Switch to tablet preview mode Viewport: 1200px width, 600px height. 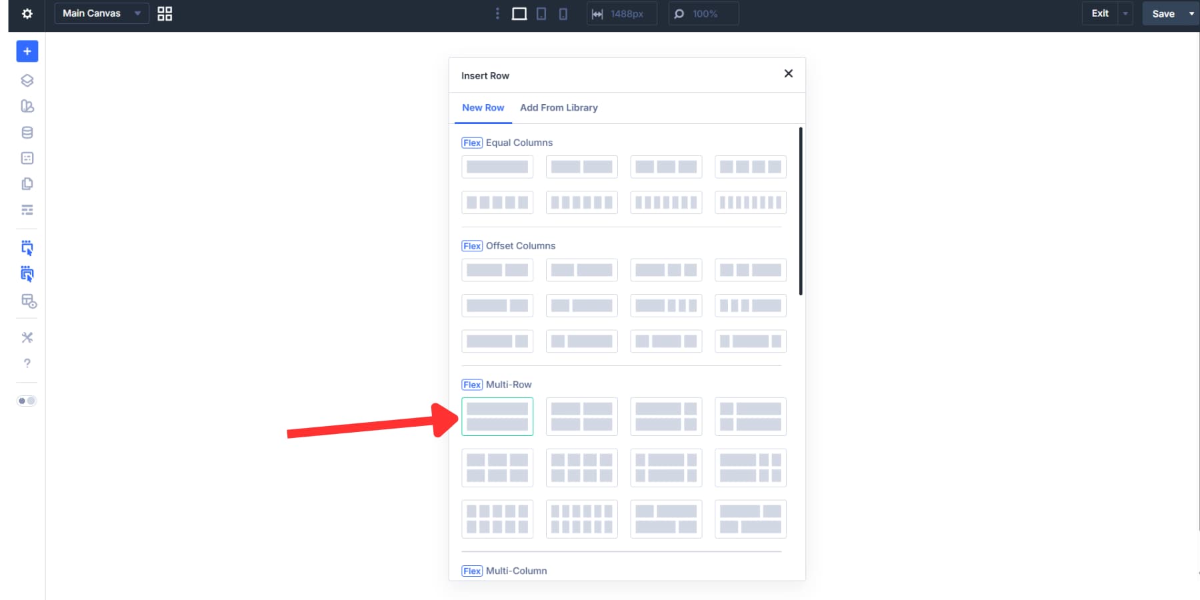[x=541, y=13]
